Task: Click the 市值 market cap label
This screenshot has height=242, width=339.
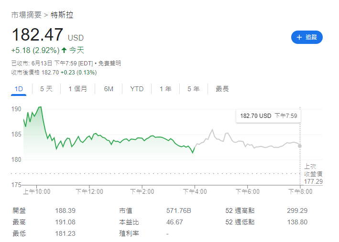Action: click(x=126, y=210)
